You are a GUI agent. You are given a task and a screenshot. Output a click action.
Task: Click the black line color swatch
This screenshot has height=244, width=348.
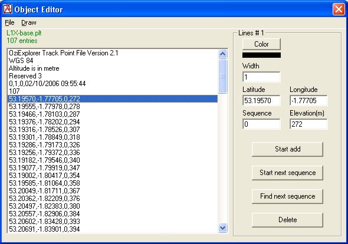(x=261, y=55)
